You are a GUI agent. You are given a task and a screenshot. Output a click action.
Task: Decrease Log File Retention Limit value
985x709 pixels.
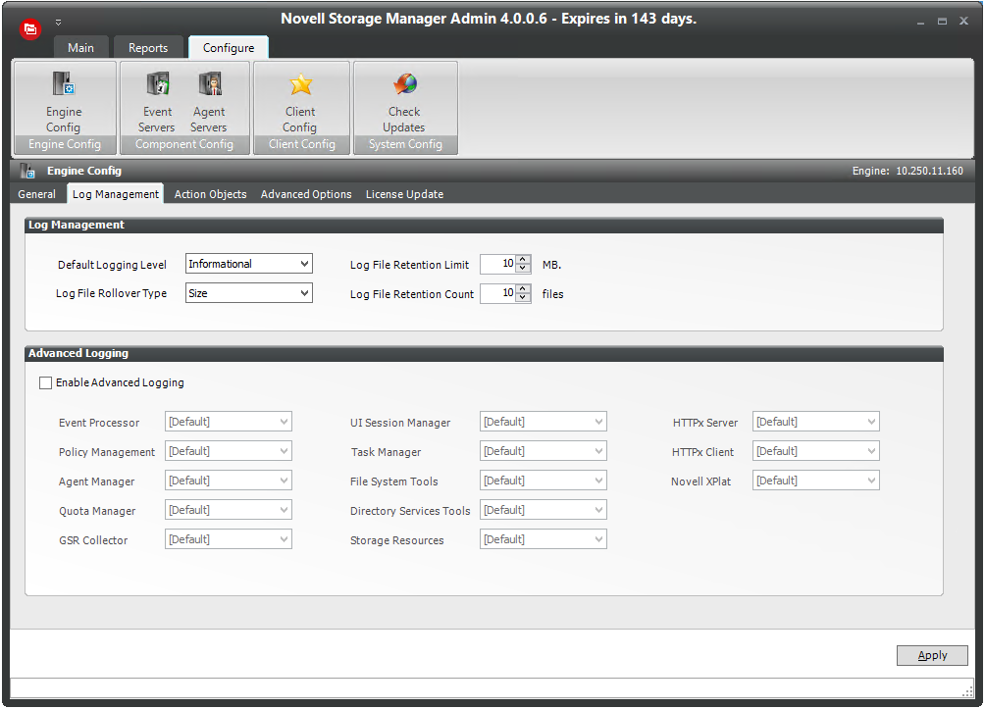coord(523,268)
